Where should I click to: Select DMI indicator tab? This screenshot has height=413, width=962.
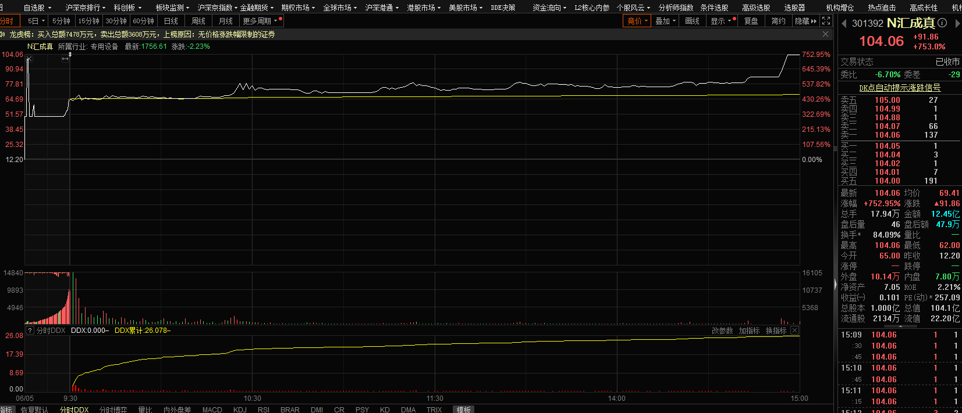(317, 410)
